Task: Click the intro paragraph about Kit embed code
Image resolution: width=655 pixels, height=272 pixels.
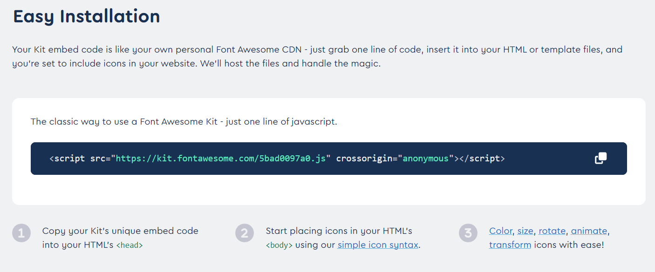Action: pyautogui.click(x=317, y=56)
